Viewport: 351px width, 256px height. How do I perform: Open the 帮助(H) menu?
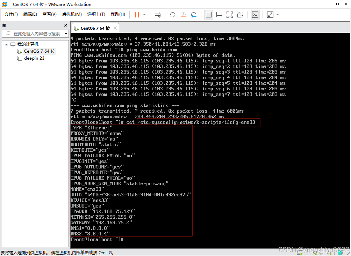118,14
